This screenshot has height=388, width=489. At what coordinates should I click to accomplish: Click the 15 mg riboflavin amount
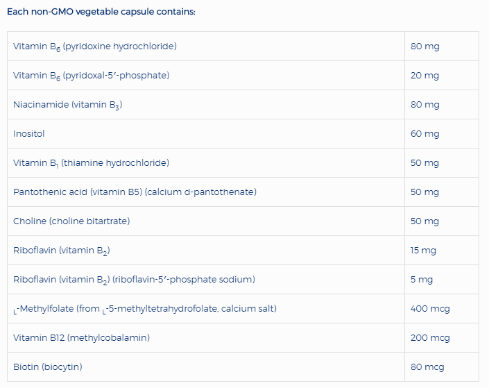(x=424, y=250)
